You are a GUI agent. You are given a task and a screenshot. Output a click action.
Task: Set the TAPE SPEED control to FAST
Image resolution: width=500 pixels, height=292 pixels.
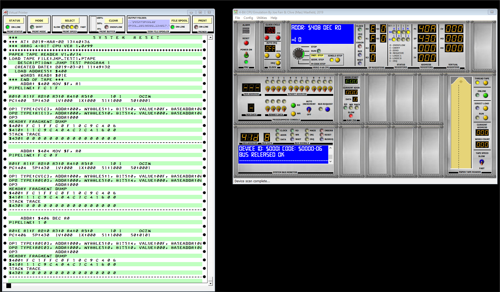pyautogui.click(x=482, y=163)
